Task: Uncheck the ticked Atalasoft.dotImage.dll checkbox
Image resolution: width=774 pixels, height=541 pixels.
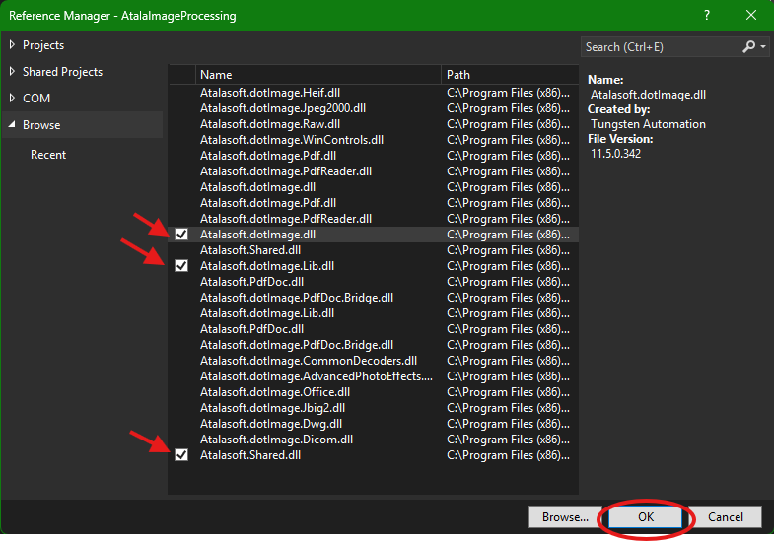Action: (181, 235)
